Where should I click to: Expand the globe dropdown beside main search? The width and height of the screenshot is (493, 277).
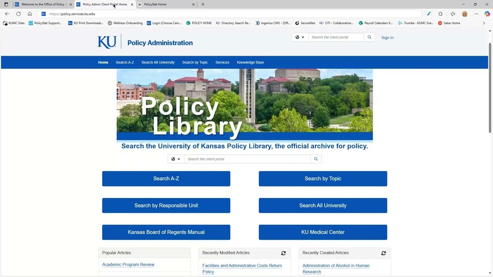pos(176,159)
